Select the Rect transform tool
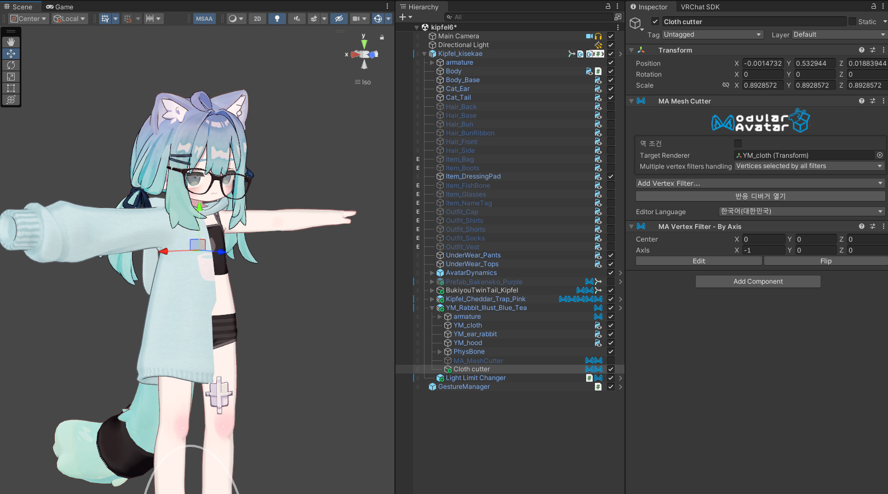The width and height of the screenshot is (888, 494). [11, 88]
